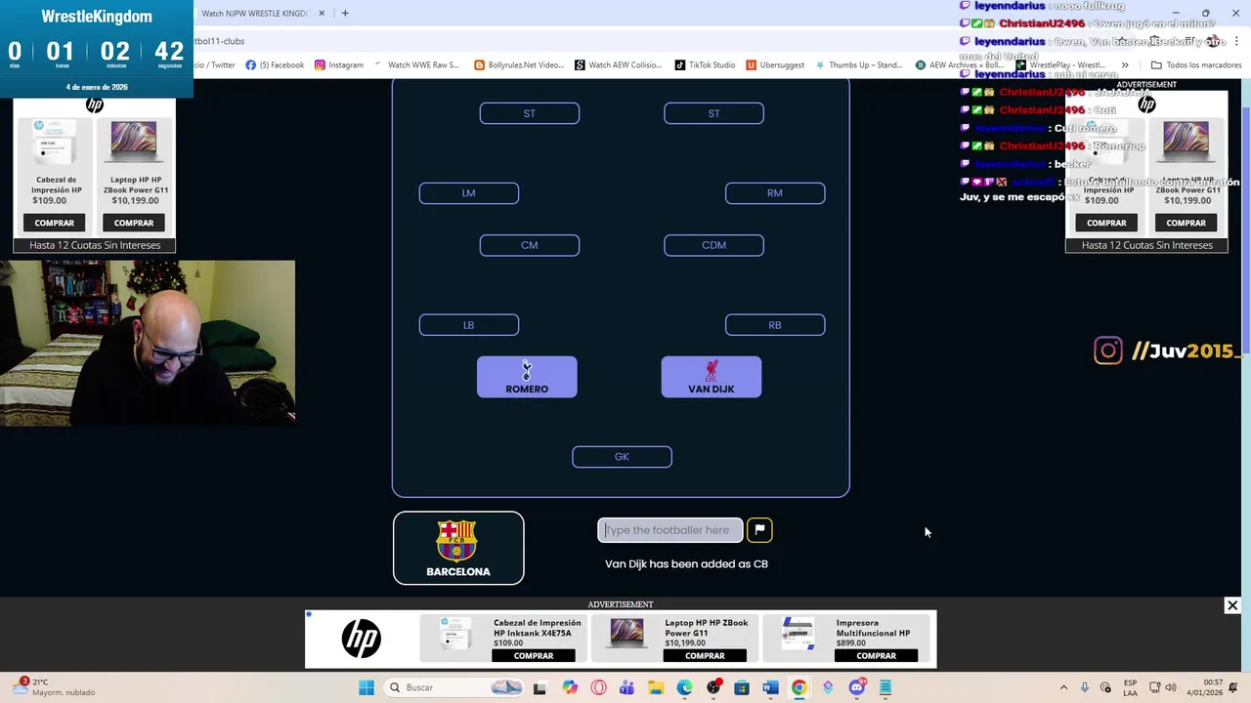1251x703 pixels.
Task: Open the AEW Archives bookmark
Action: click(960, 65)
